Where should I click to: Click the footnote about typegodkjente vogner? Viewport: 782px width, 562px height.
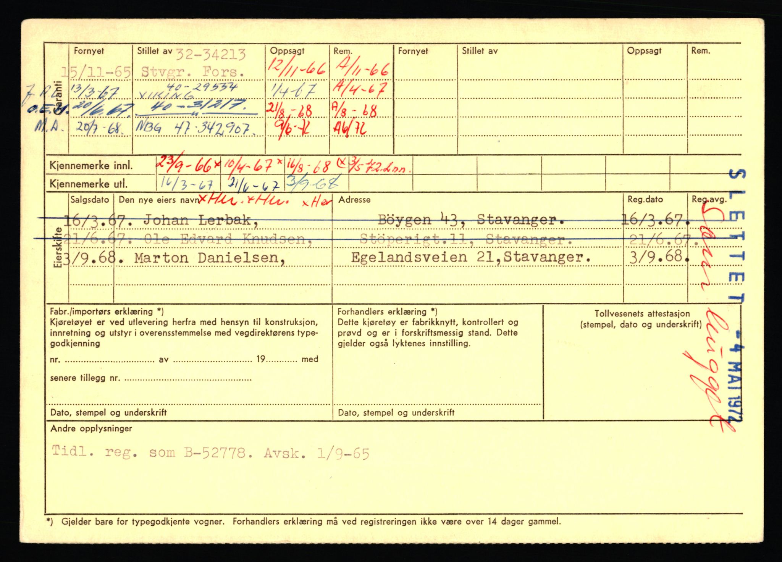303,521
